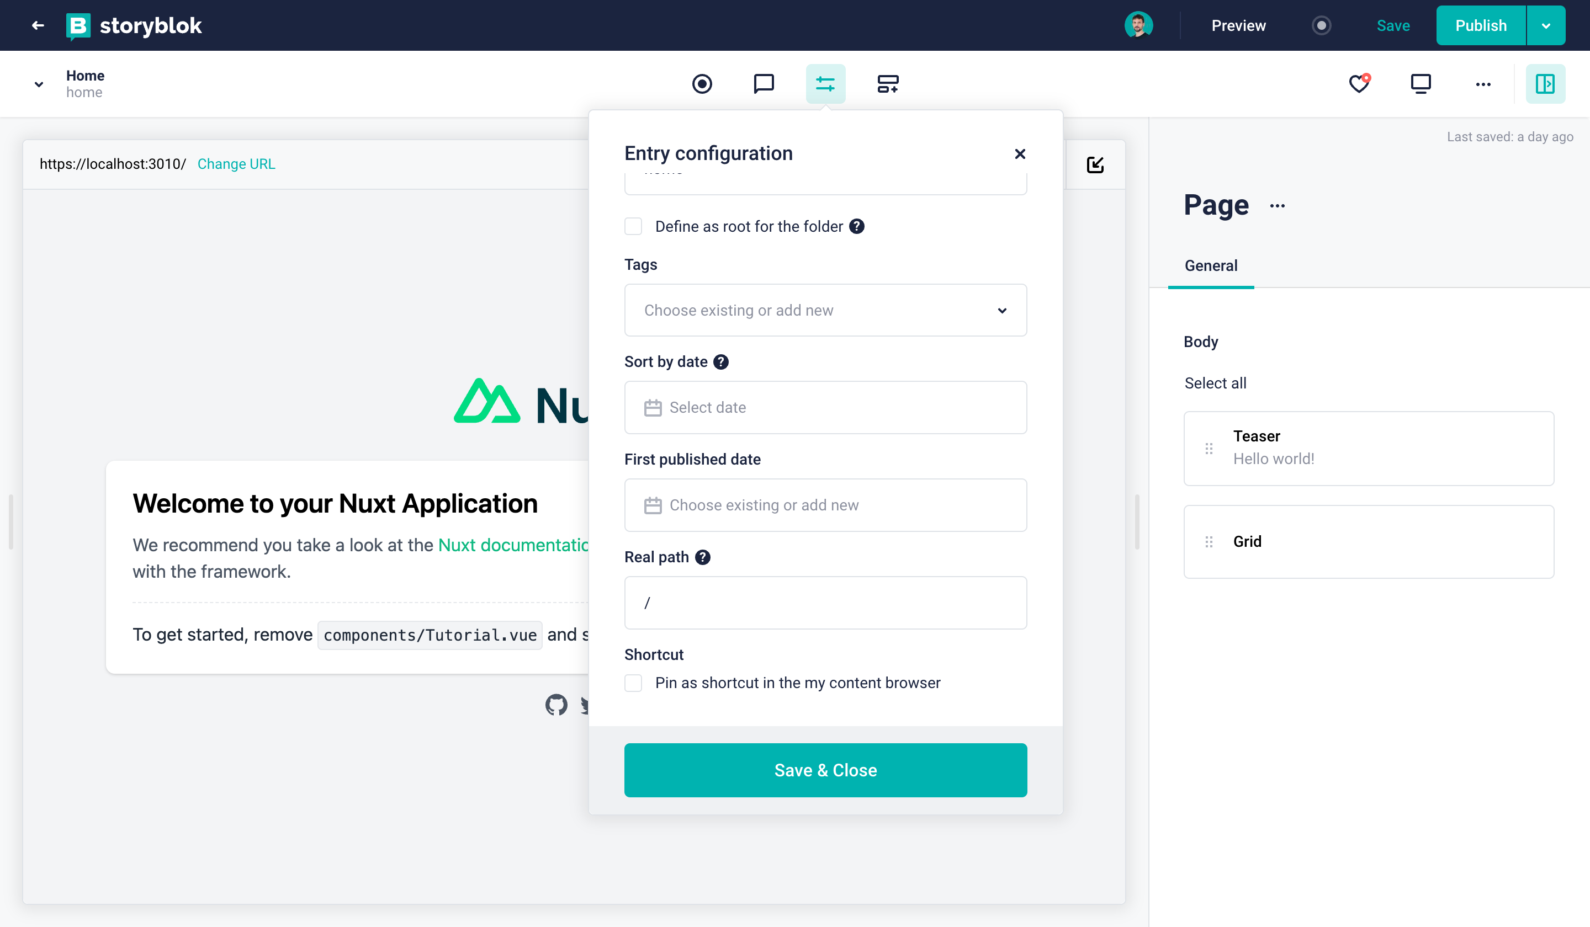Toggle the side panel layout icon
1590x927 pixels.
1545,84
